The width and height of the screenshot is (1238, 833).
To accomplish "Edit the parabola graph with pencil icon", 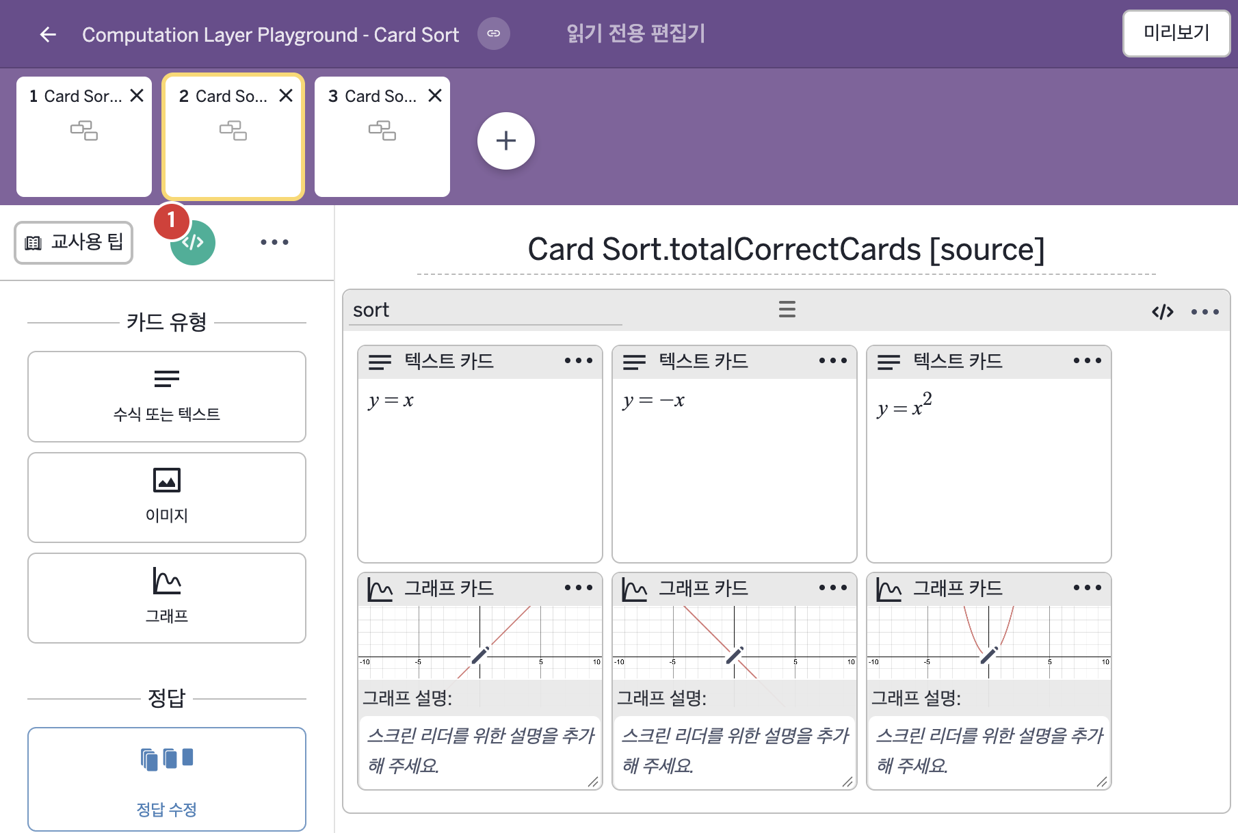I will pos(989,655).
